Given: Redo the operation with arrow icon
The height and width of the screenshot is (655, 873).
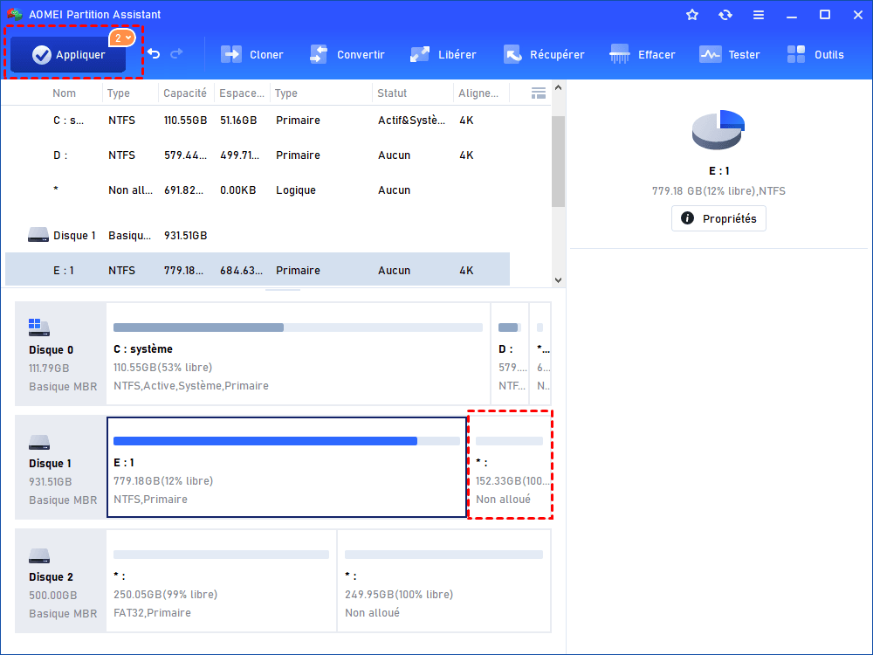Looking at the screenshot, I should pyautogui.click(x=176, y=54).
